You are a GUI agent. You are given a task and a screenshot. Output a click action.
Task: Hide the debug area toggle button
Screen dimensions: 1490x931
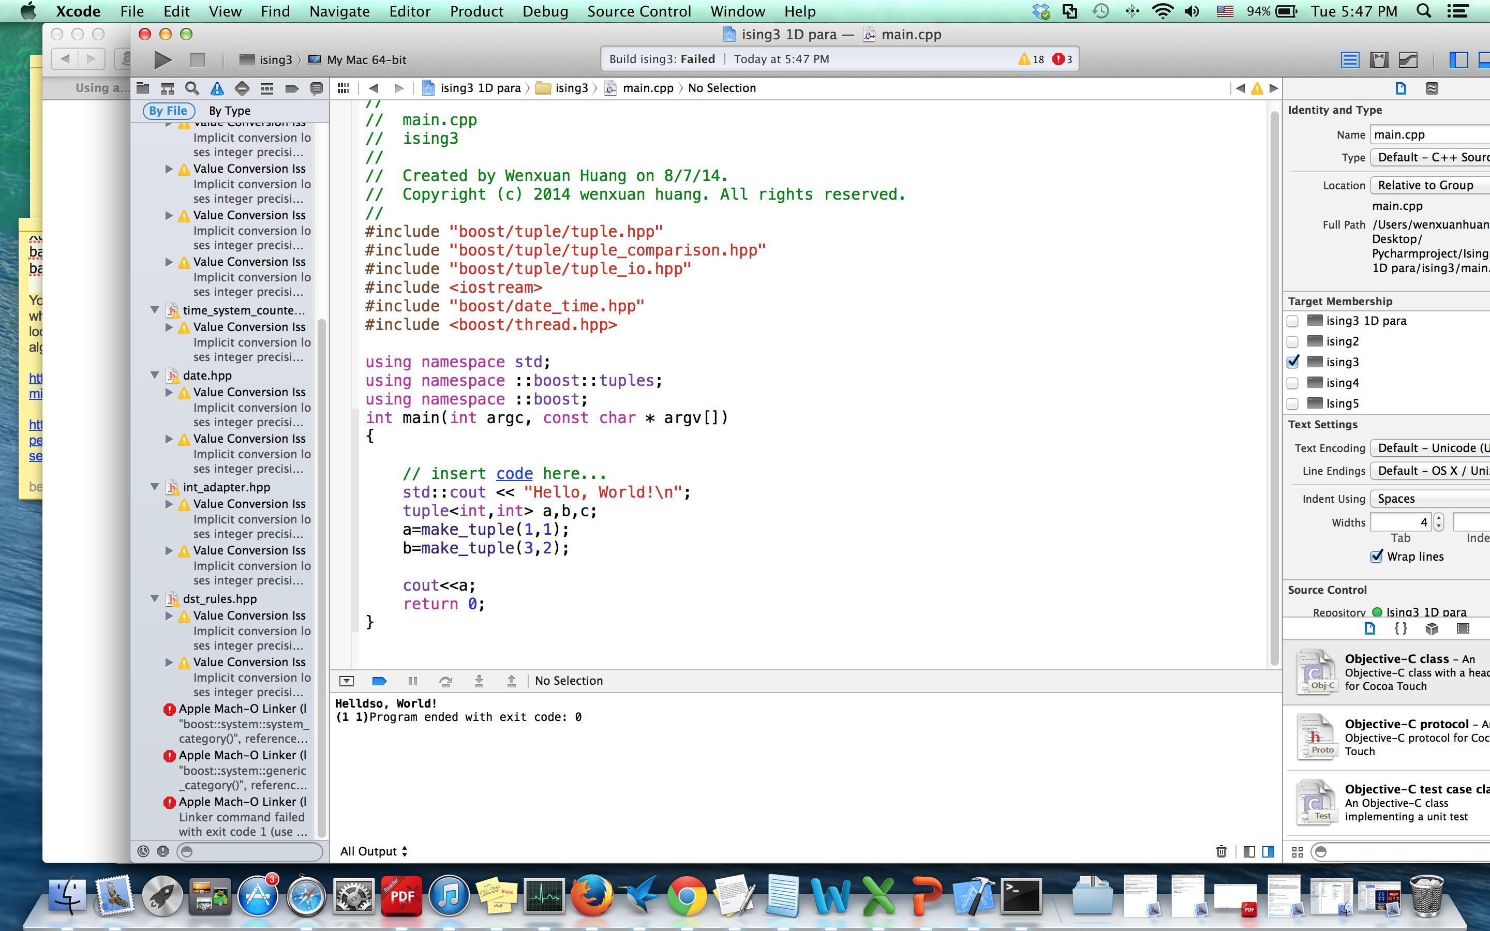point(347,680)
